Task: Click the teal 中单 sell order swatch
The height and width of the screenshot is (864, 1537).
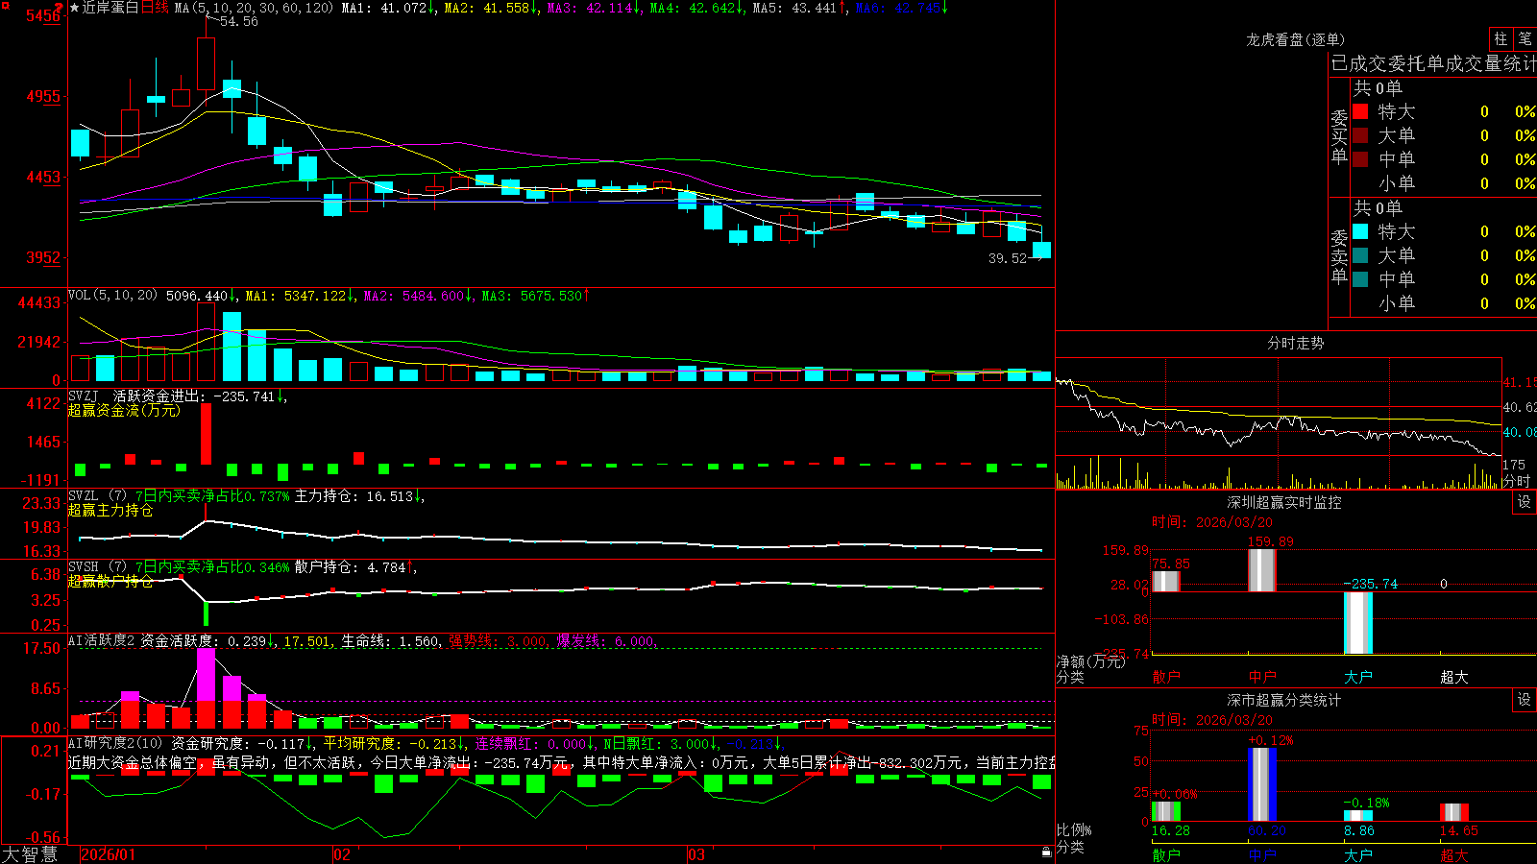Action: tap(1360, 279)
